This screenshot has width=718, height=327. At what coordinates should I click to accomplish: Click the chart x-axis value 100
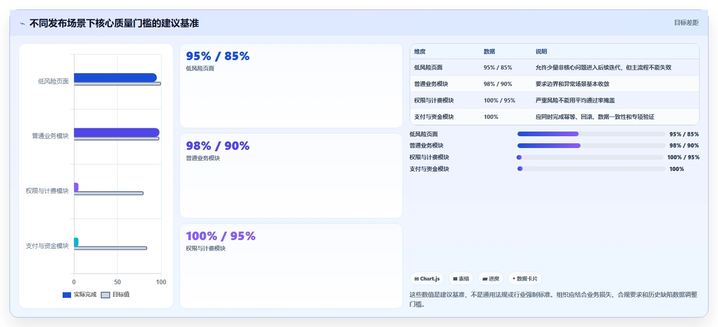[161, 282]
